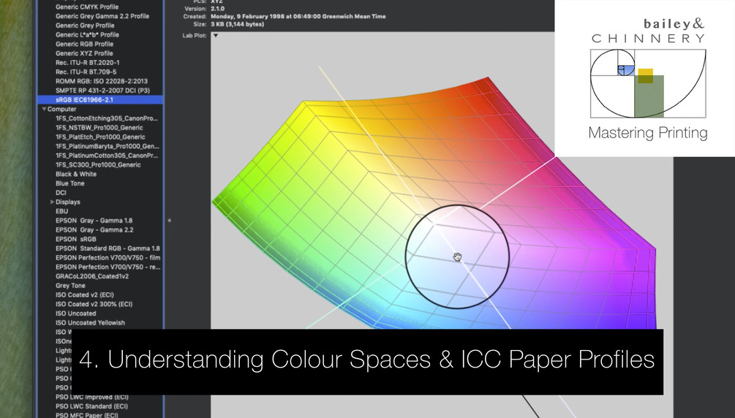The height and width of the screenshot is (418, 735).
Task: Collapse the Computer group triangle
Action: [44, 109]
